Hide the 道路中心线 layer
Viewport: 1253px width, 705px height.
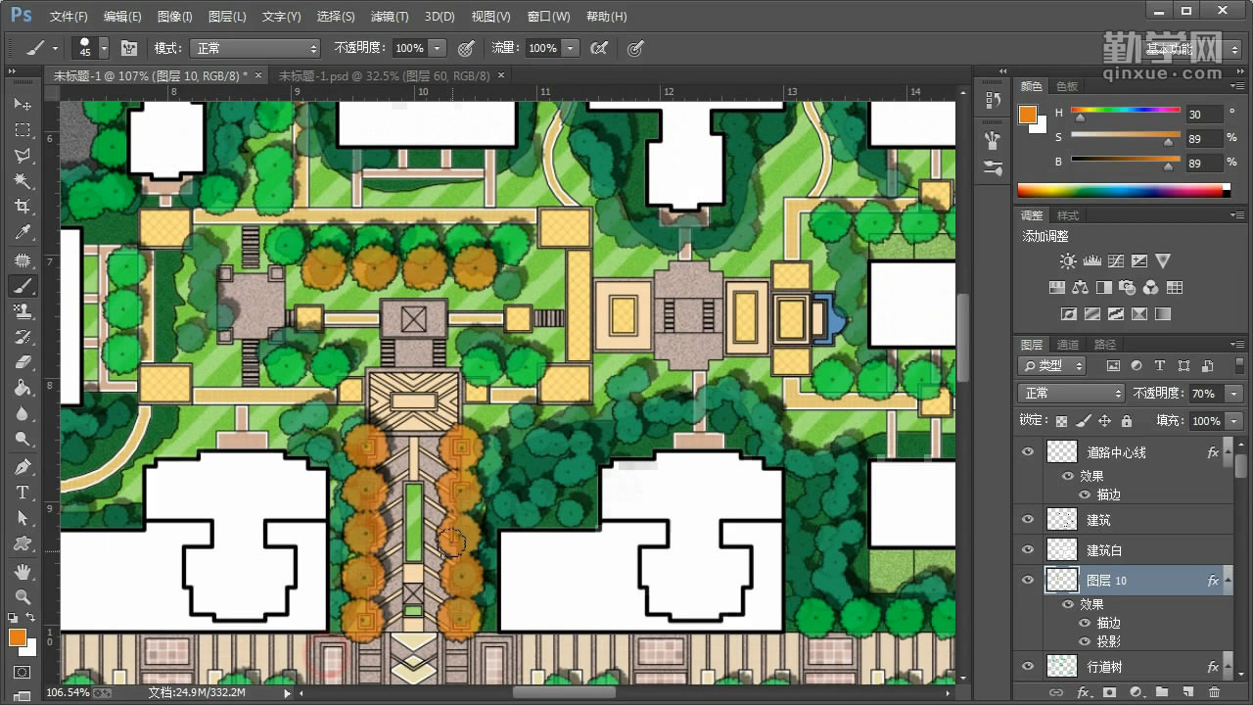click(x=1027, y=452)
